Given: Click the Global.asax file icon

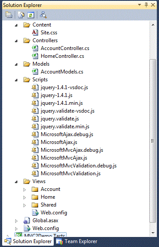Looking at the screenshot, I should tap(27, 220).
